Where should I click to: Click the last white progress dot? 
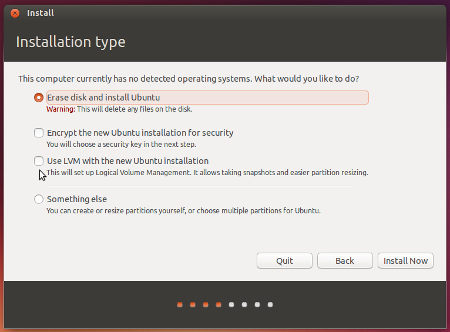[x=270, y=304]
